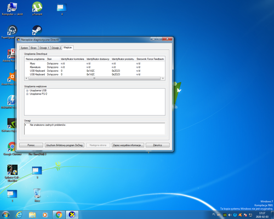Switch to the System tab
This screenshot has width=274, height=219.
24,48
